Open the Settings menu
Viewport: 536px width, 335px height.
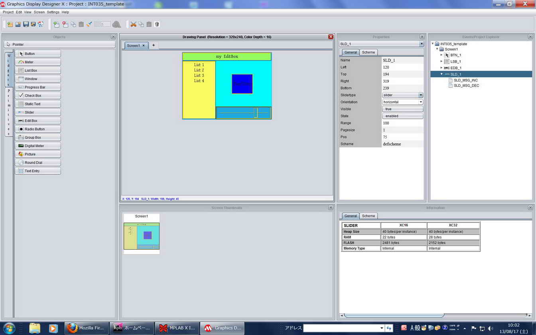point(53,12)
